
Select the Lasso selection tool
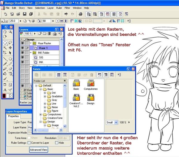click(10, 43)
